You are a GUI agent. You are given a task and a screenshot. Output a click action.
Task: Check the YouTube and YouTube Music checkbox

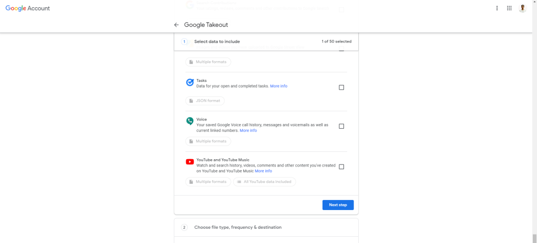pyautogui.click(x=341, y=167)
